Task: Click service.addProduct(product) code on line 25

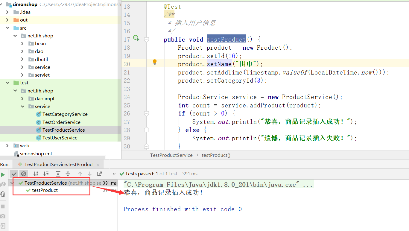Action: point(271,105)
